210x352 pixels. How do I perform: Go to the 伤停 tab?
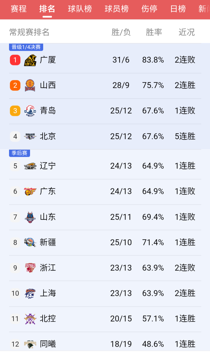[149, 9]
